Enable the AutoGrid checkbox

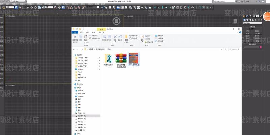pos(247,29)
